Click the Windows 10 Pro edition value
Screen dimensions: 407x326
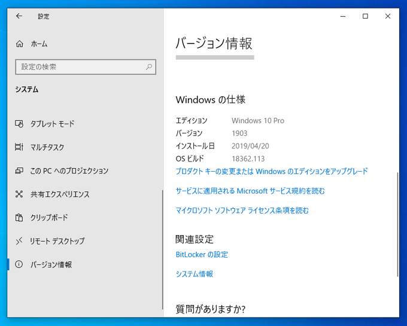pyautogui.click(x=258, y=121)
